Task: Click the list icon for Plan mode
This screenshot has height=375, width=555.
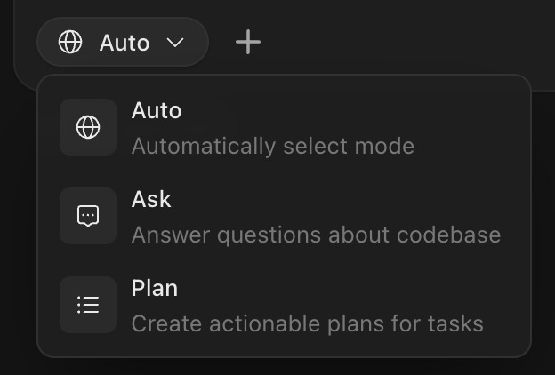Action: [88, 305]
